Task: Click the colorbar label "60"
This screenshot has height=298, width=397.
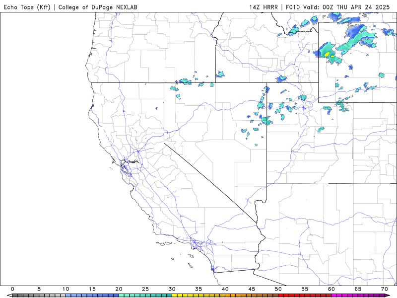Action: coord(331,289)
